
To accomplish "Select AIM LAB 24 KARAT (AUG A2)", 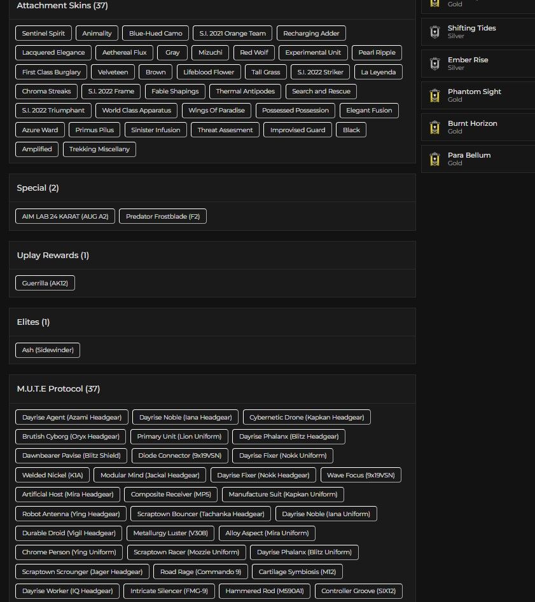I will pyautogui.click(x=65, y=216).
